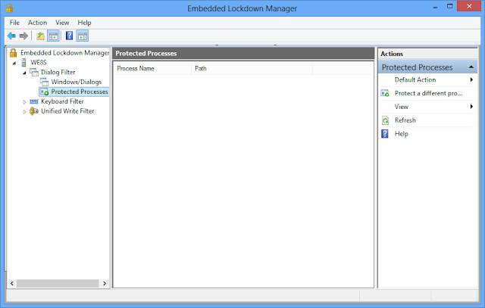Click the tree pane scroll right arrow
The width and height of the screenshot is (485, 308).
(105, 283)
